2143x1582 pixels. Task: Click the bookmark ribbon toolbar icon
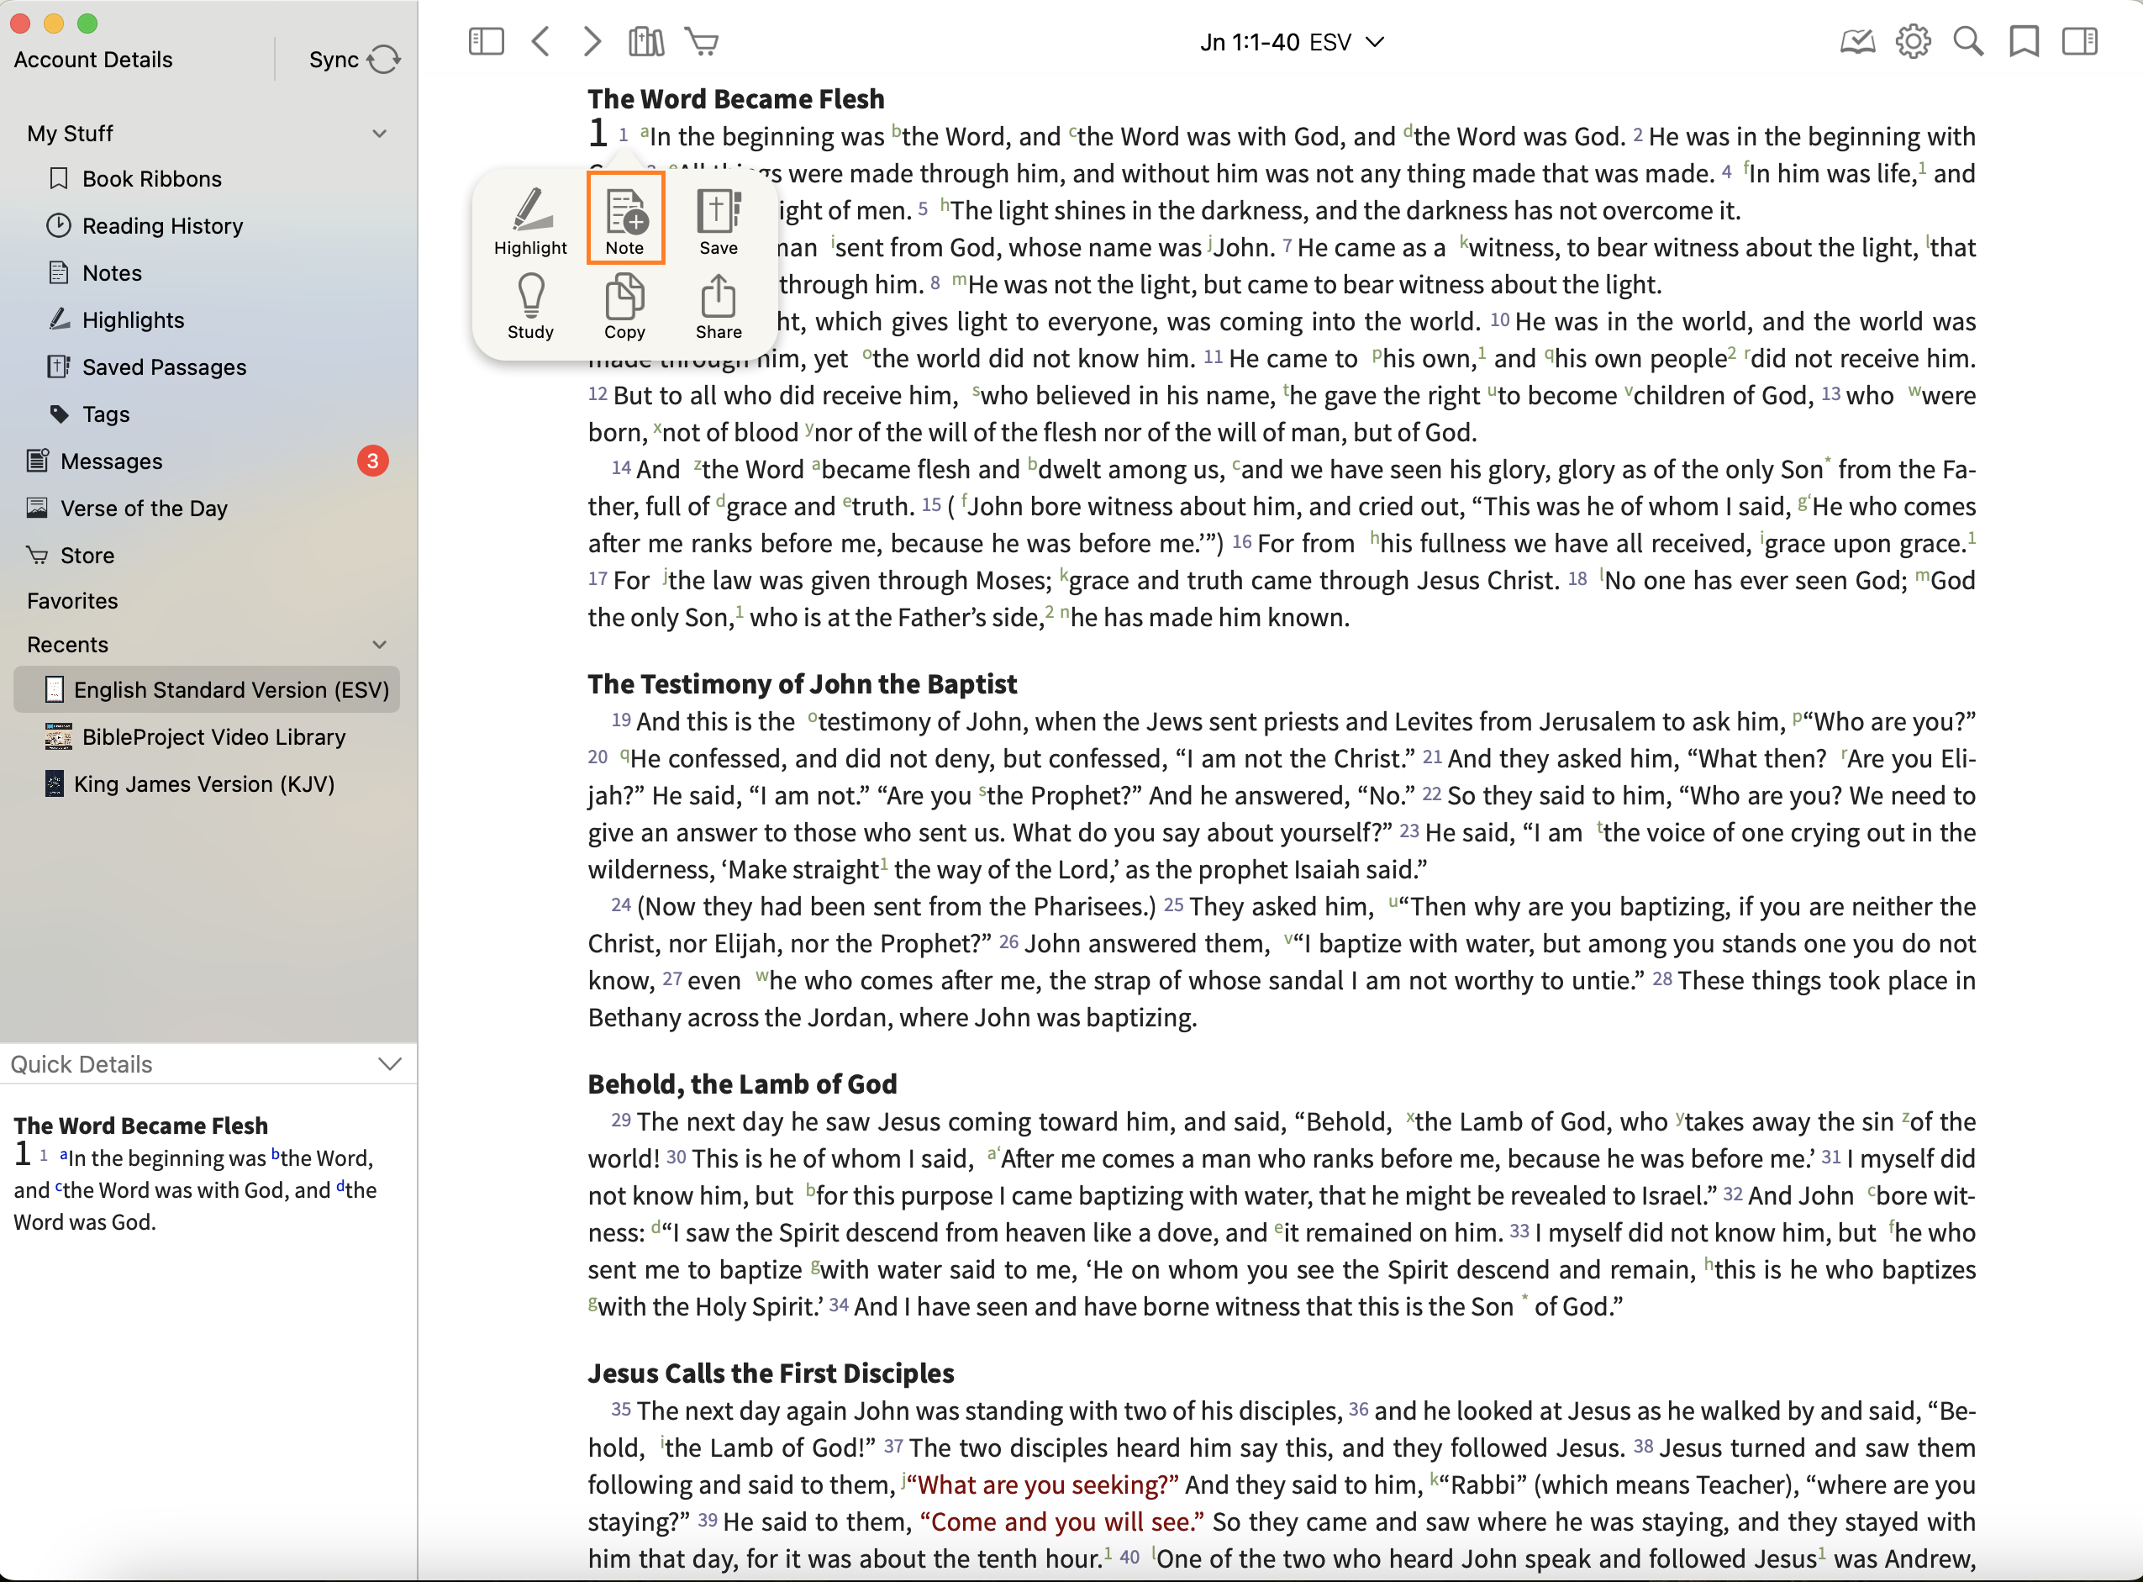pyautogui.click(x=2024, y=41)
